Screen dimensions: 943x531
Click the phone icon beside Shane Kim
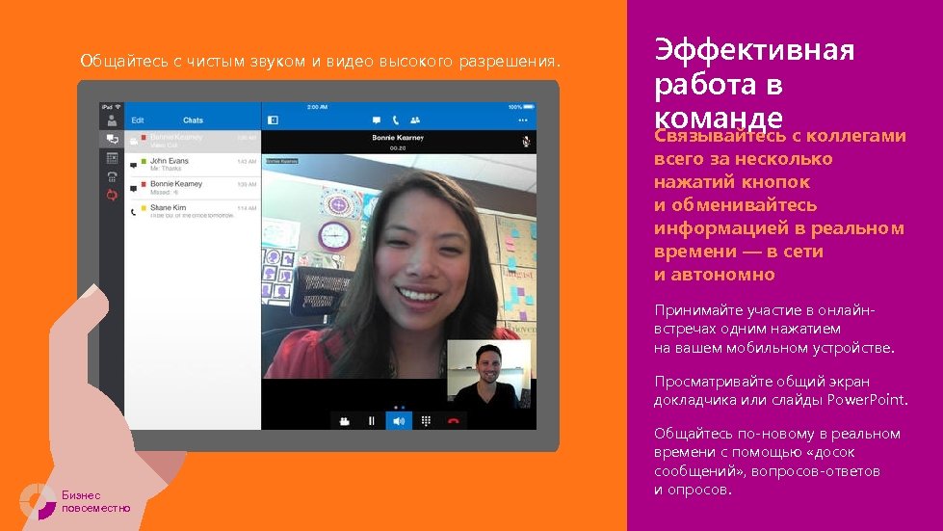tap(134, 212)
